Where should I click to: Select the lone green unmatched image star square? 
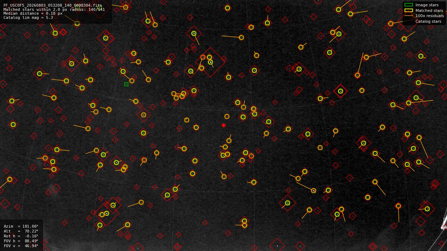tap(126, 84)
